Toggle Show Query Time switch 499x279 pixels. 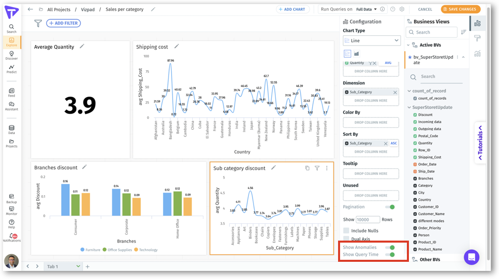coord(390,254)
